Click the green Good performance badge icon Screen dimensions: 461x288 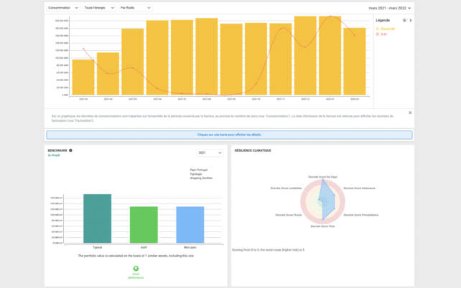pyautogui.click(x=136, y=268)
